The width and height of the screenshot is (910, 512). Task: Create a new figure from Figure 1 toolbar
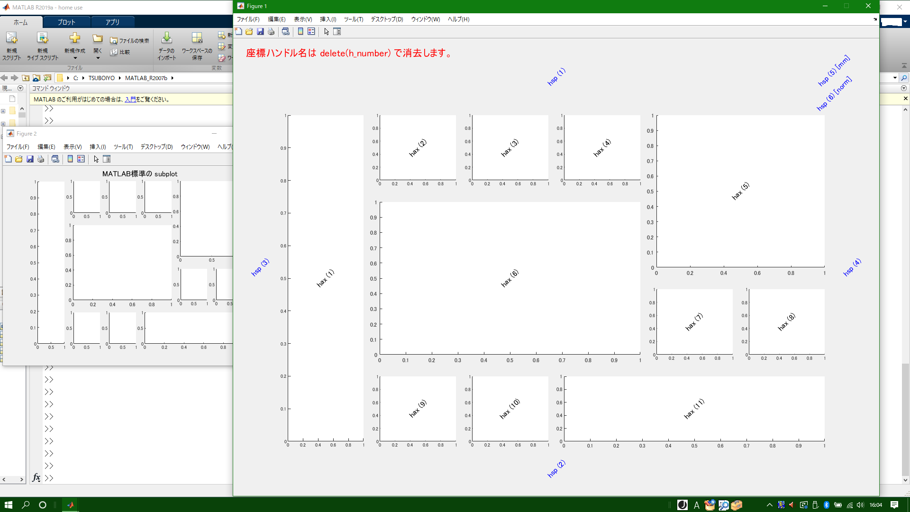[238, 32]
